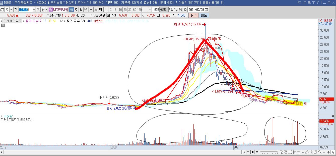This screenshot has width=336, height=156.
Task: Open dropdown arrow beside speaker icon
Action: [x=46, y=10]
